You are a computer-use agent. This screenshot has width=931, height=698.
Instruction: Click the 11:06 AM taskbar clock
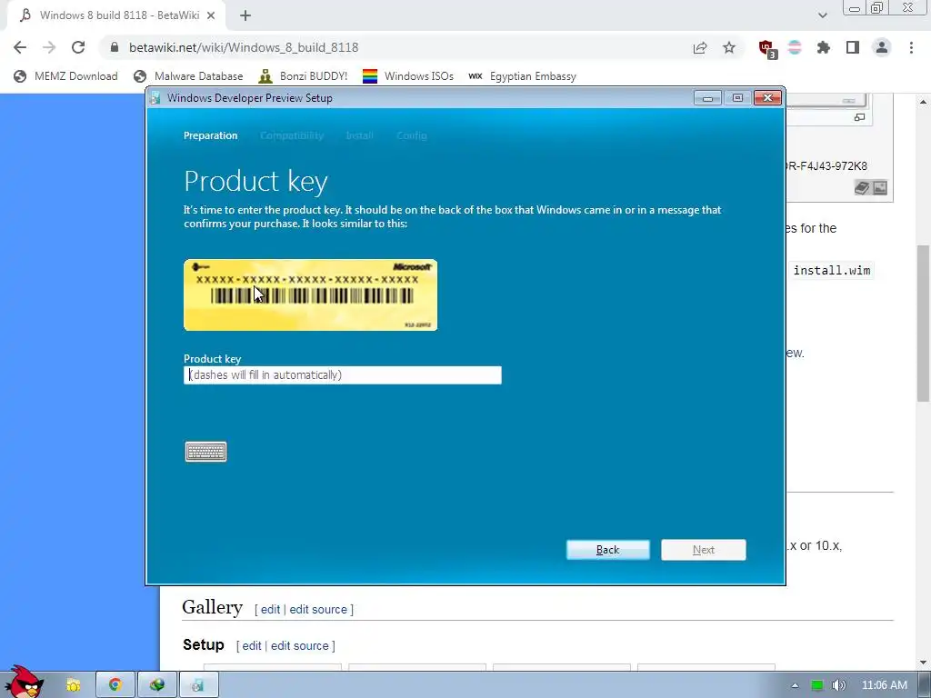885,685
